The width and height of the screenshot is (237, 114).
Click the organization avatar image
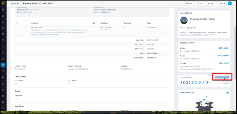[184, 20]
